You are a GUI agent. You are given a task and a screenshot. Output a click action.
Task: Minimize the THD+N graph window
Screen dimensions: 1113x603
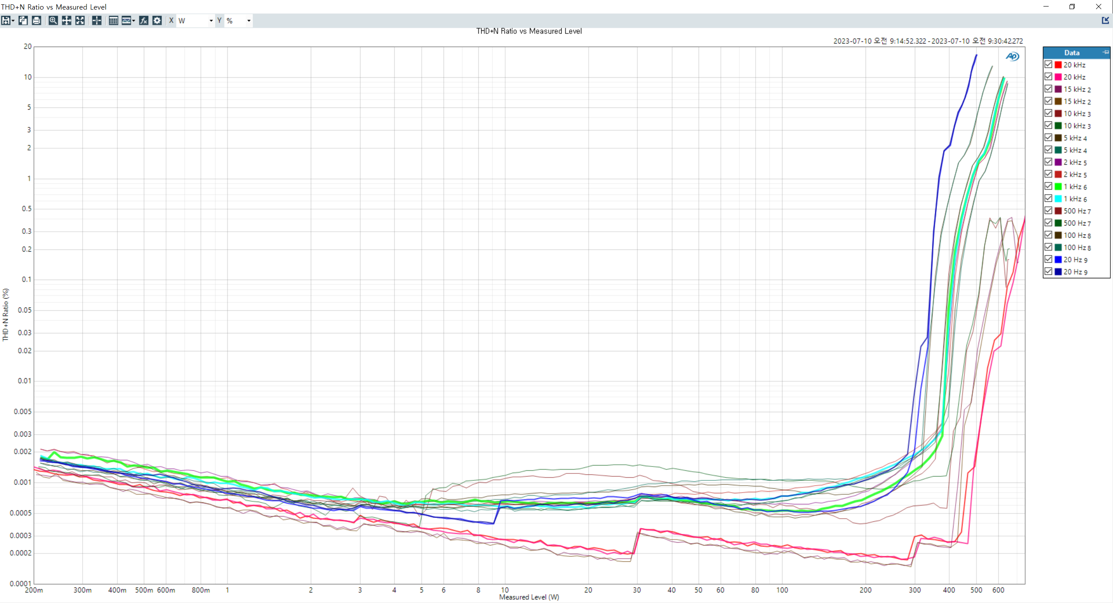pyautogui.click(x=1046, y=7)
